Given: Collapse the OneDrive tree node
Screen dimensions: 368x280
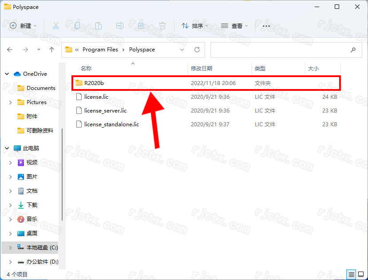Looking at the screenshot, I should coord(7,74).
